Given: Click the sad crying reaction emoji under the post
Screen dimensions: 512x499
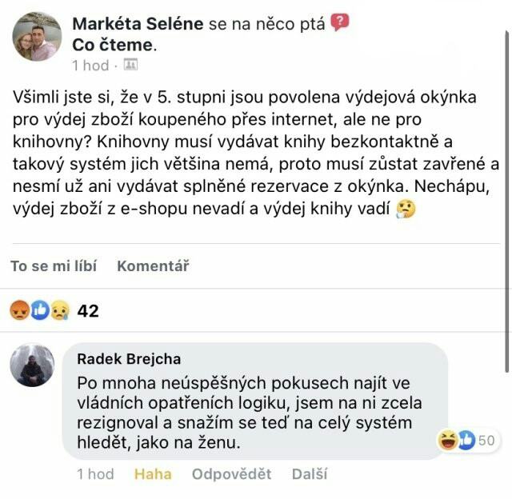Looking at the screenshot, I should click(59, 310).
